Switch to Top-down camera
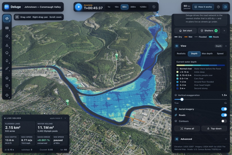Viewport: 232px width, 155px height. click(214, 128)
